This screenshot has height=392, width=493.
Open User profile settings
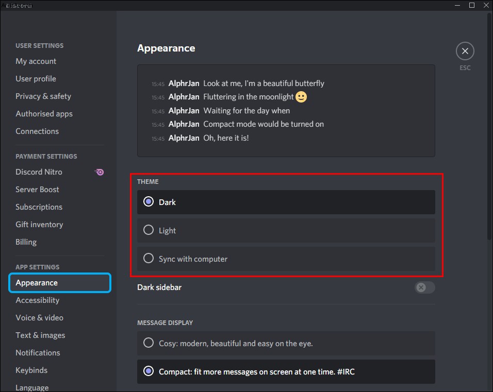pos(36,78)
